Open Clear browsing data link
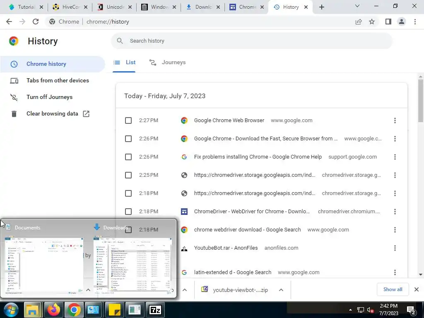The height and width of the screenshot is (318, 424). (x=53, y=114)
